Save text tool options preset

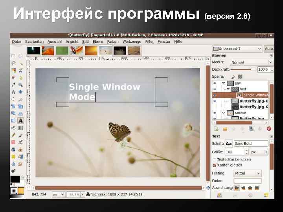[219, 195]
